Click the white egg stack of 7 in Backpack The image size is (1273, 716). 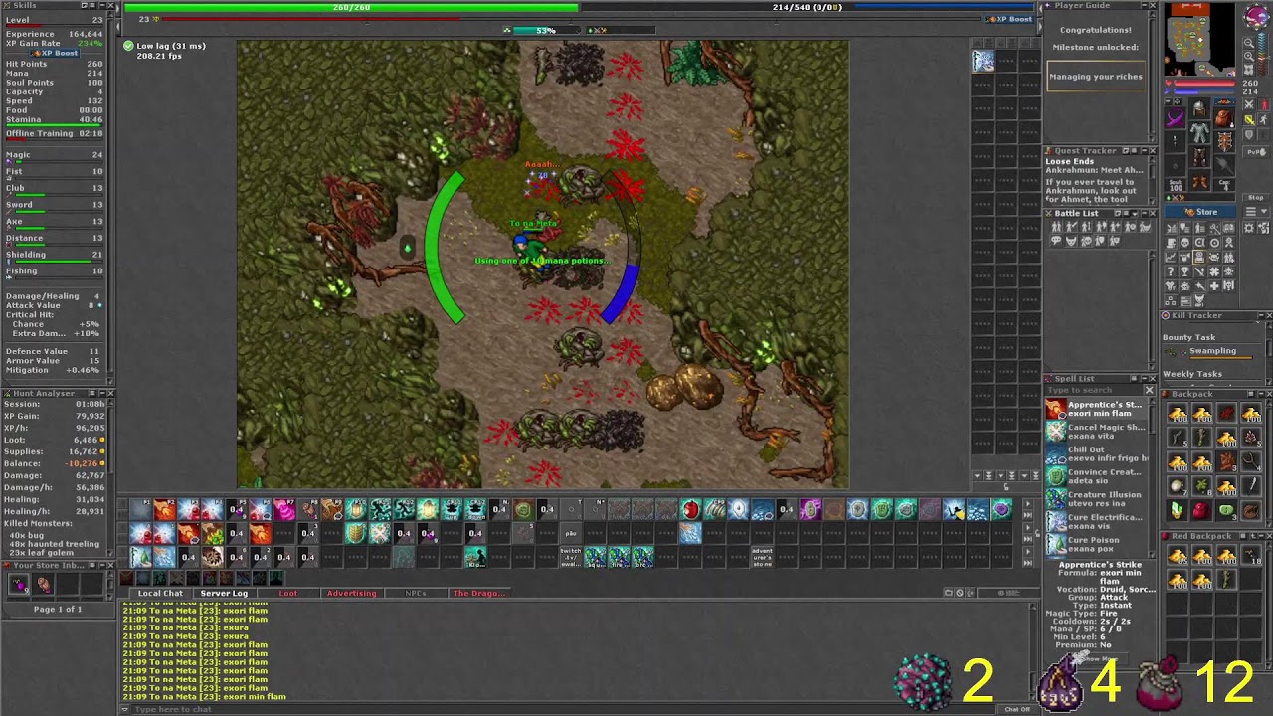click(1177, 486)
